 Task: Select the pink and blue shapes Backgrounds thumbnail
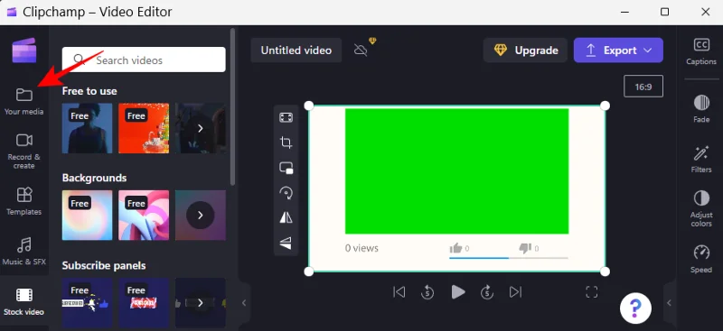click(144, 215)
